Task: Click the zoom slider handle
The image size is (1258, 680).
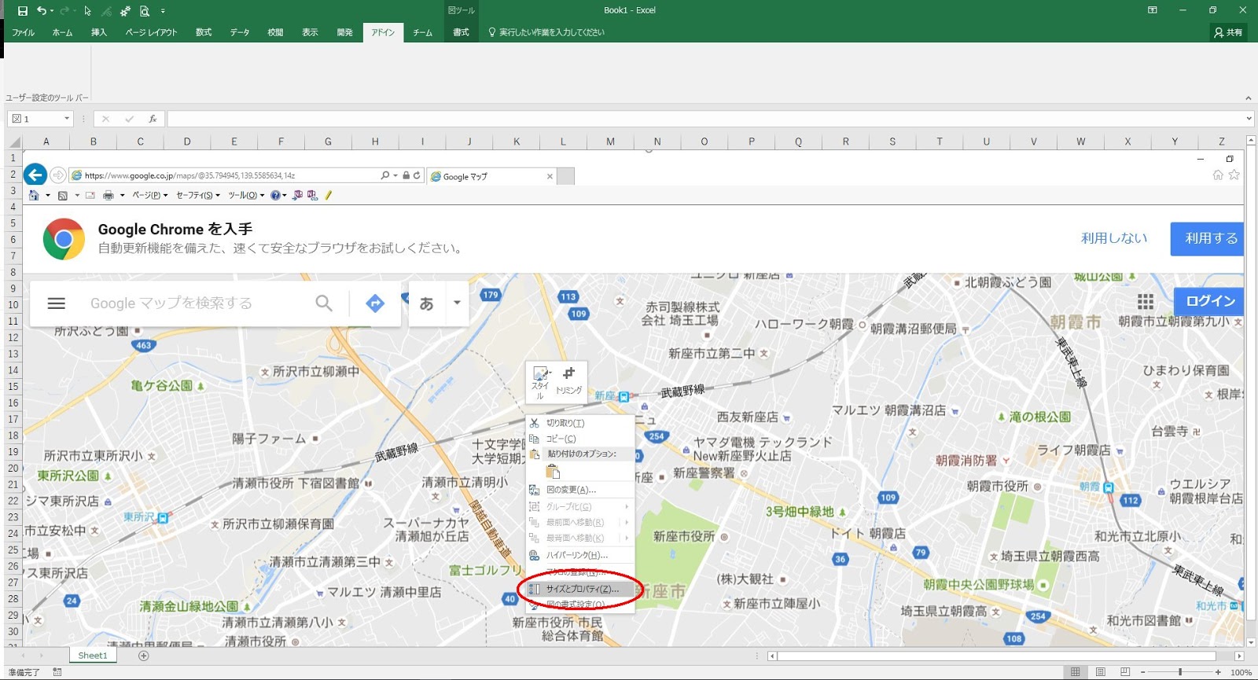Action: (1180, 672)
